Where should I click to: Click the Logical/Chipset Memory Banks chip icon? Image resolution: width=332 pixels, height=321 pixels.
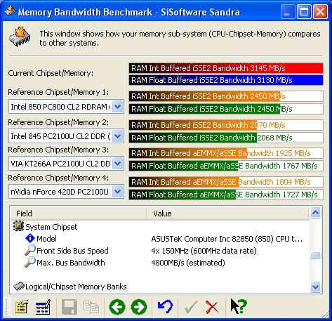[19, 286]
